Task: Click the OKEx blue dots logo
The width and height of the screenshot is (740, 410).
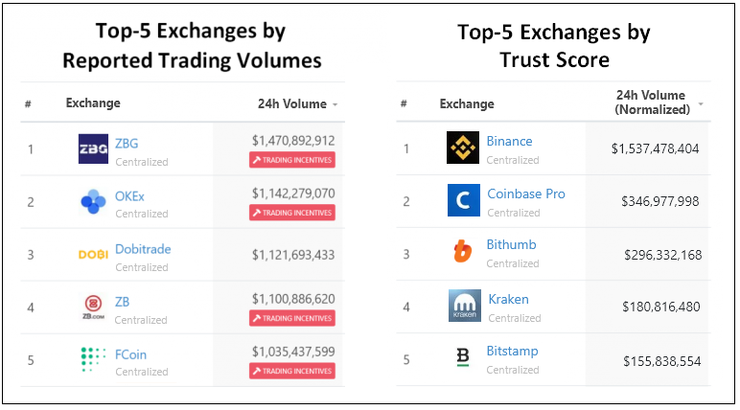Action: coord(93,201)
